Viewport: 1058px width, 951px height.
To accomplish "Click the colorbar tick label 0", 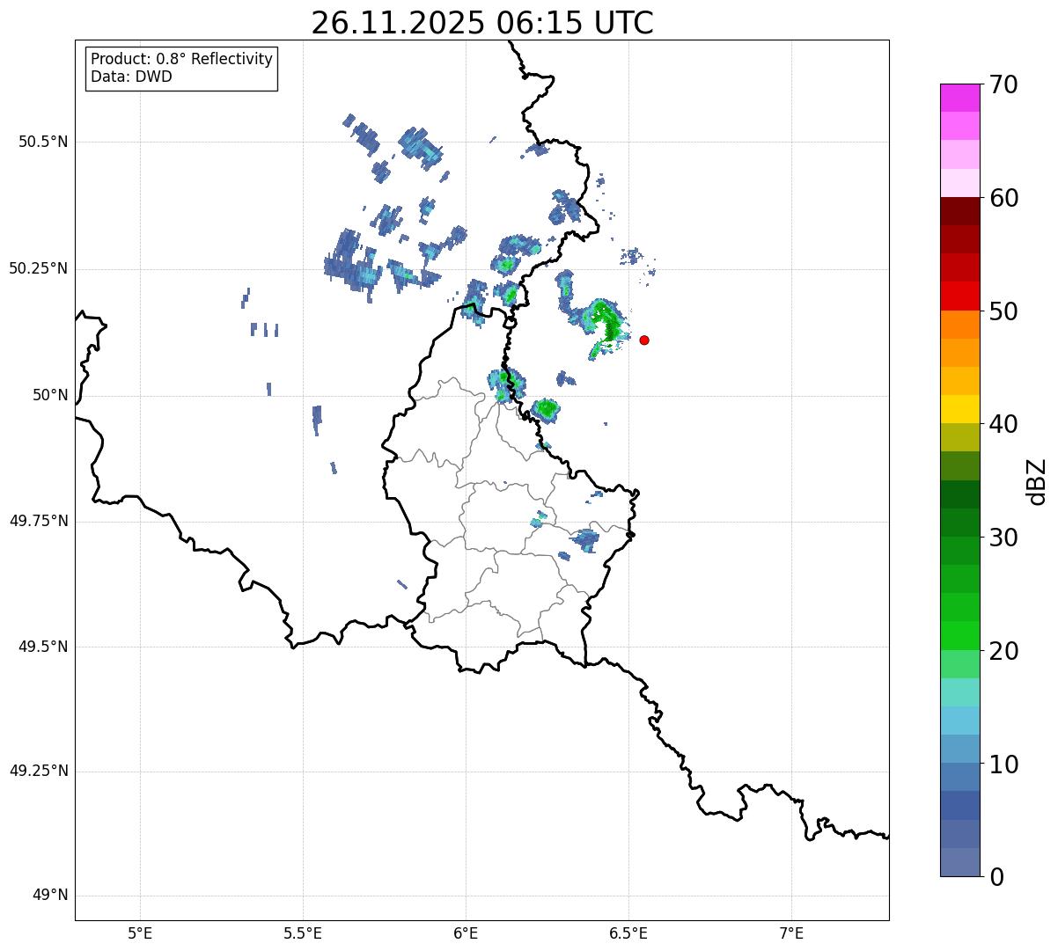I will click(995, 877).
